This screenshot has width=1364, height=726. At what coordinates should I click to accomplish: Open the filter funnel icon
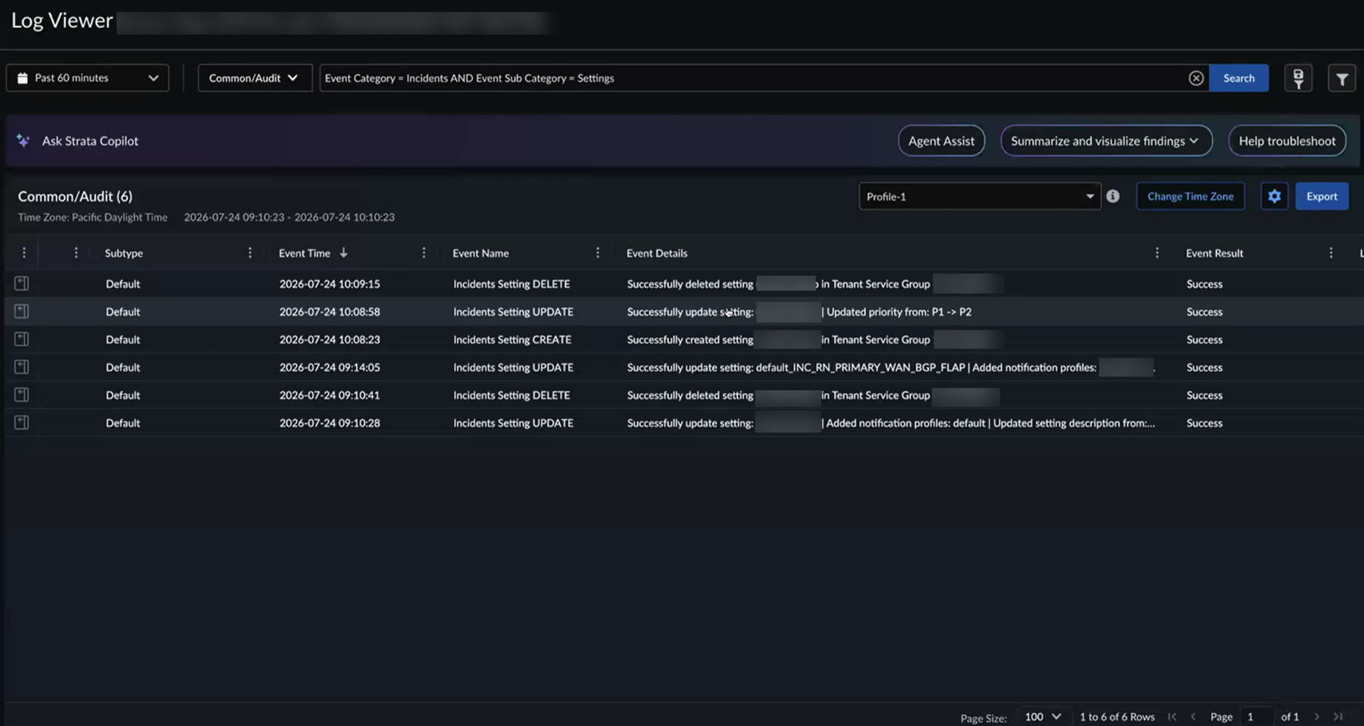1341,78
